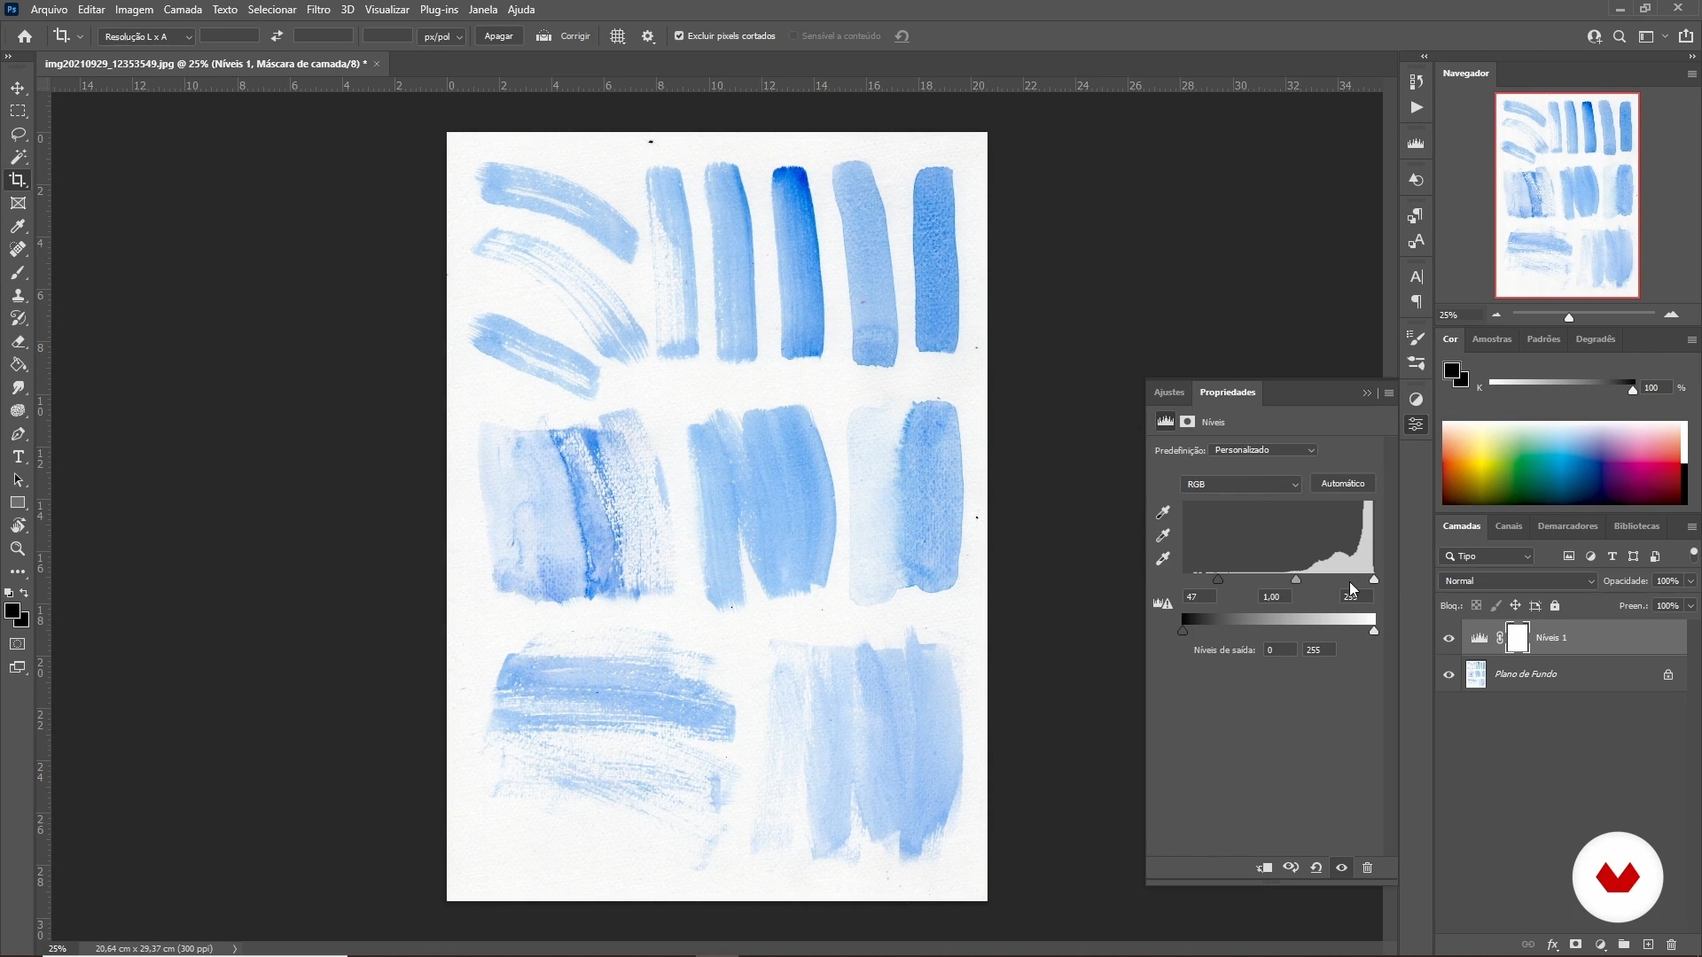Image resolution: width=1702 pixels, height=957 pixels.
Task: Switch to the Canais tab
Action: 1508,526
